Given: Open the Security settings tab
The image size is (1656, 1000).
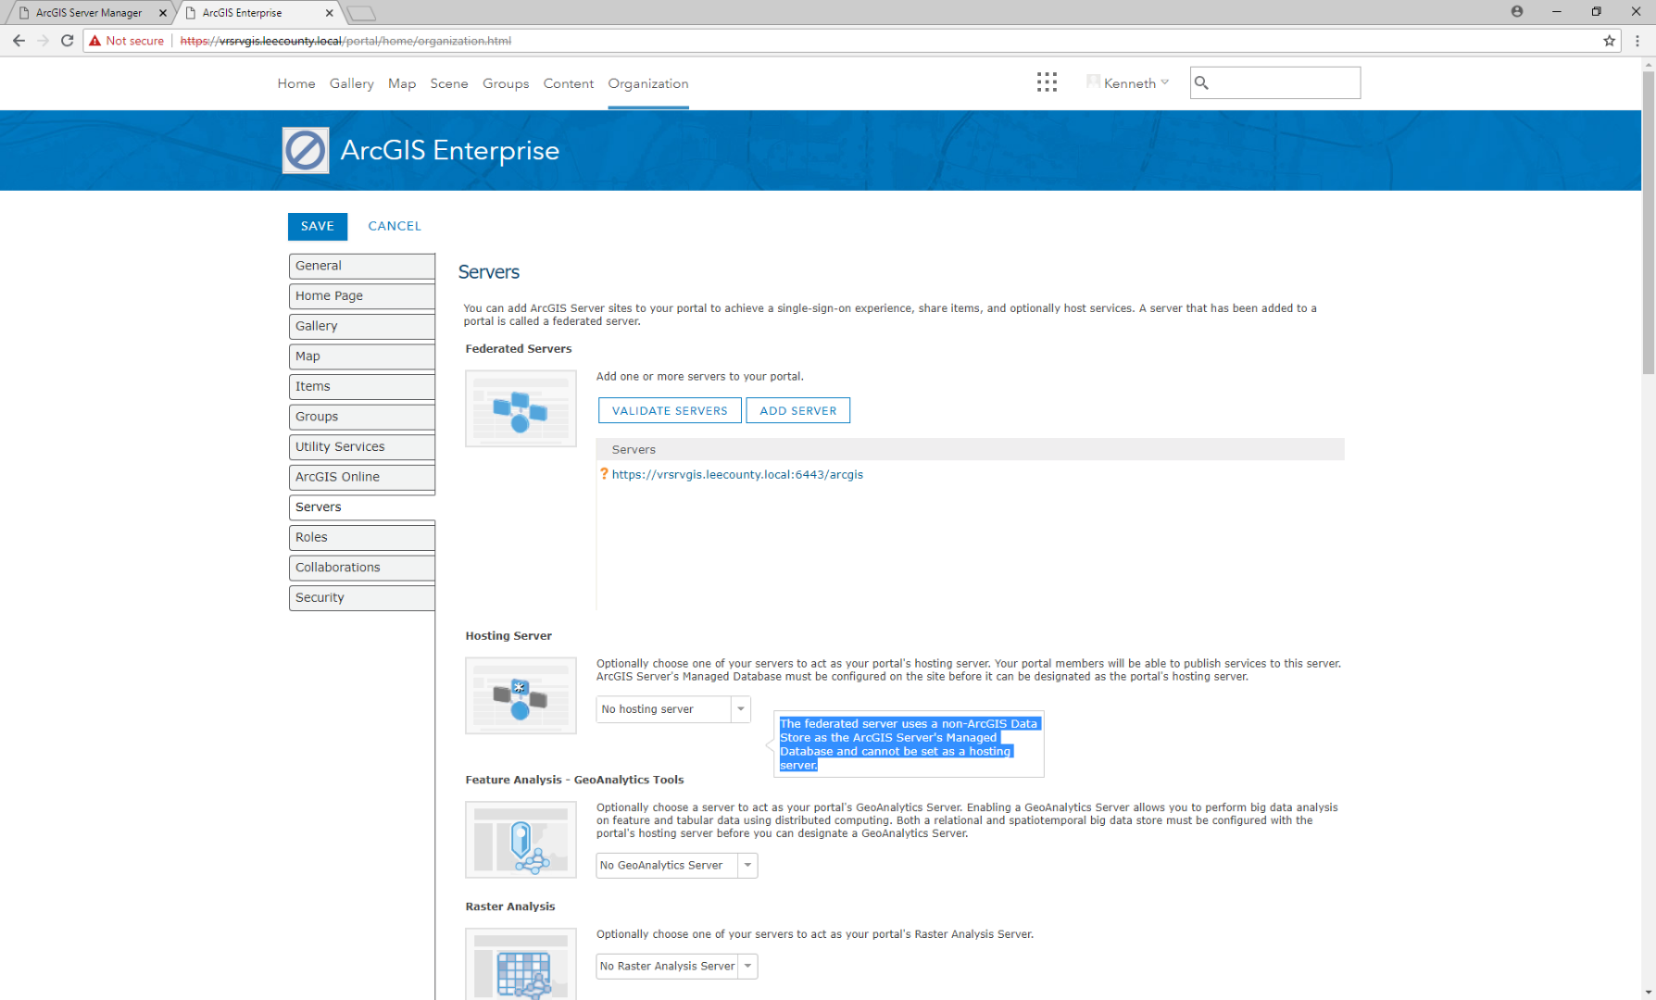Looking at the screenshot, I should tap(362, 598).
